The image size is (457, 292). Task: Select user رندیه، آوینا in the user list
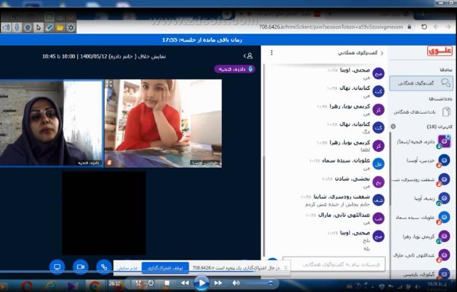click(422, 198)
